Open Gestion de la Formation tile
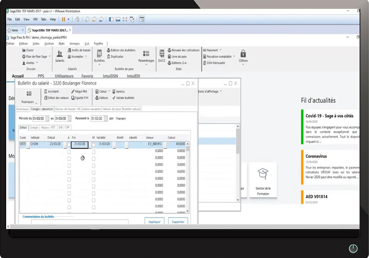This screenshot has height=258, width=369. pyautogui.click(x=263, y=179)
